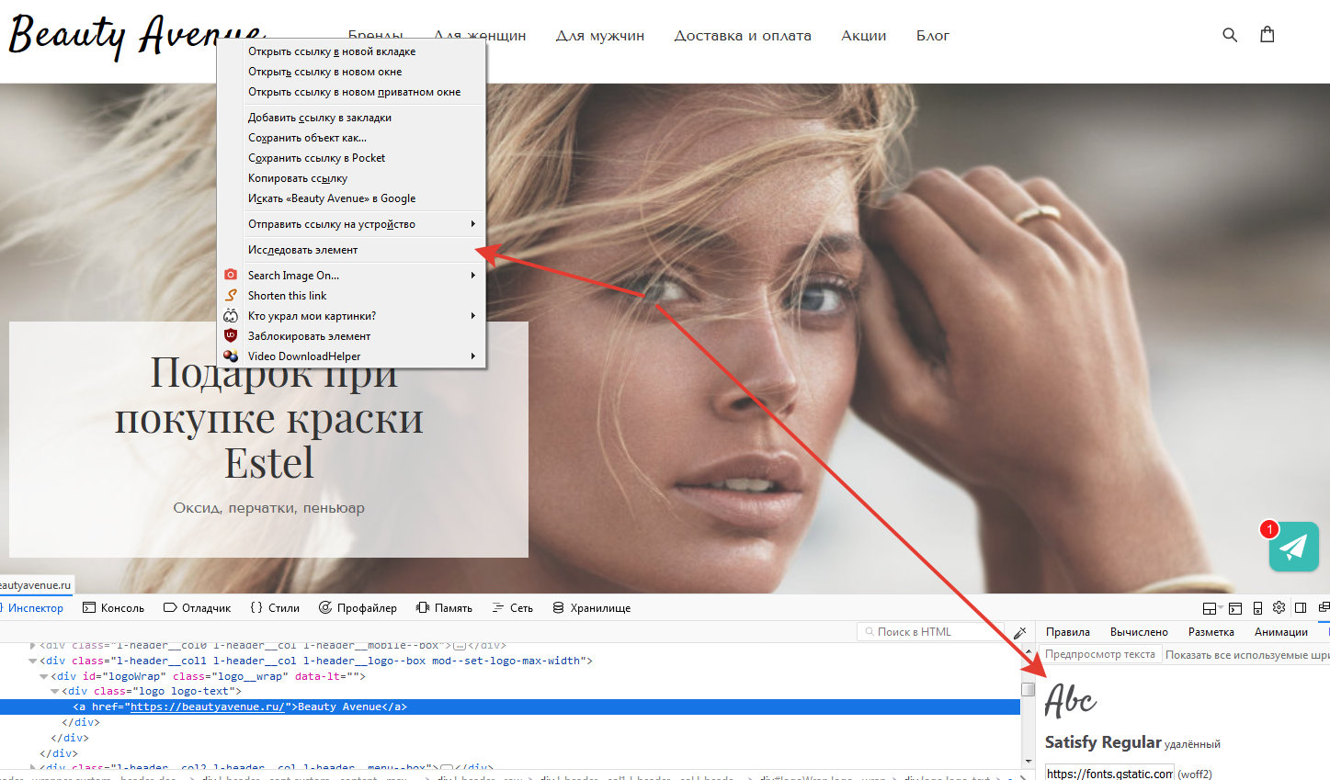
Task: Click the 'Кто украл мои картинки?' extension icon
Action: tap(231, 315)
